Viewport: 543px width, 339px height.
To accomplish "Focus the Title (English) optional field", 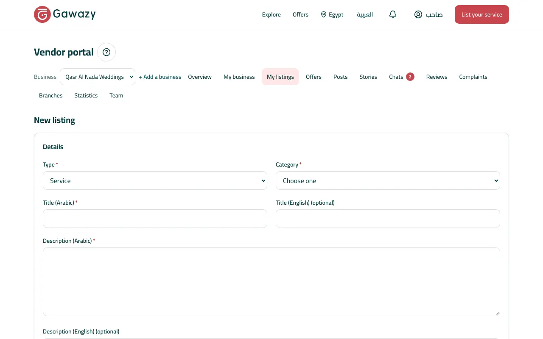I will (388, 219).
